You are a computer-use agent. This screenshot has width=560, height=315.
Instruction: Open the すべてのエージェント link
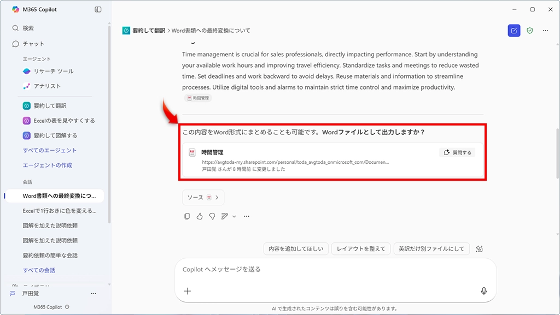(x=50, y=150)
